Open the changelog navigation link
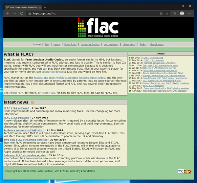The width and height of the screenshot is (197, 183). 129,44
